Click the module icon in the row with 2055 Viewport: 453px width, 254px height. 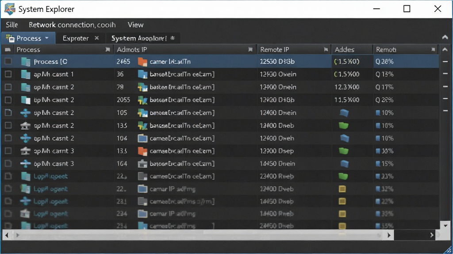click(142, 100)
